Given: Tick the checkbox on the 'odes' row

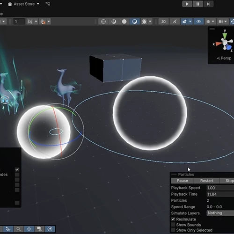Looking at the screenshot, I should click(x=17, y=175).
